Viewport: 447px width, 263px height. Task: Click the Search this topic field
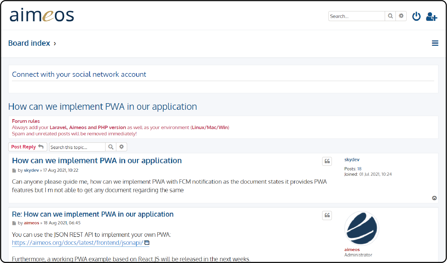click(x=77, y=147)
